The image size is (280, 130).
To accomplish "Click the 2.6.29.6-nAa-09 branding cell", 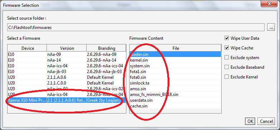I will tap(106, 54).
